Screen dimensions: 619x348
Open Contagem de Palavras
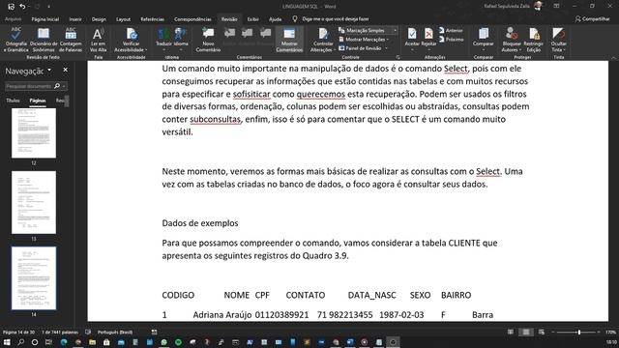71,40
